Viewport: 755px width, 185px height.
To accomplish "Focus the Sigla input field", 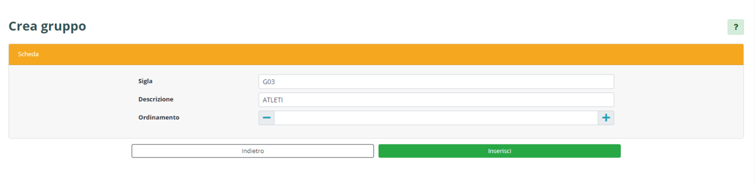I will click(436, 82).
